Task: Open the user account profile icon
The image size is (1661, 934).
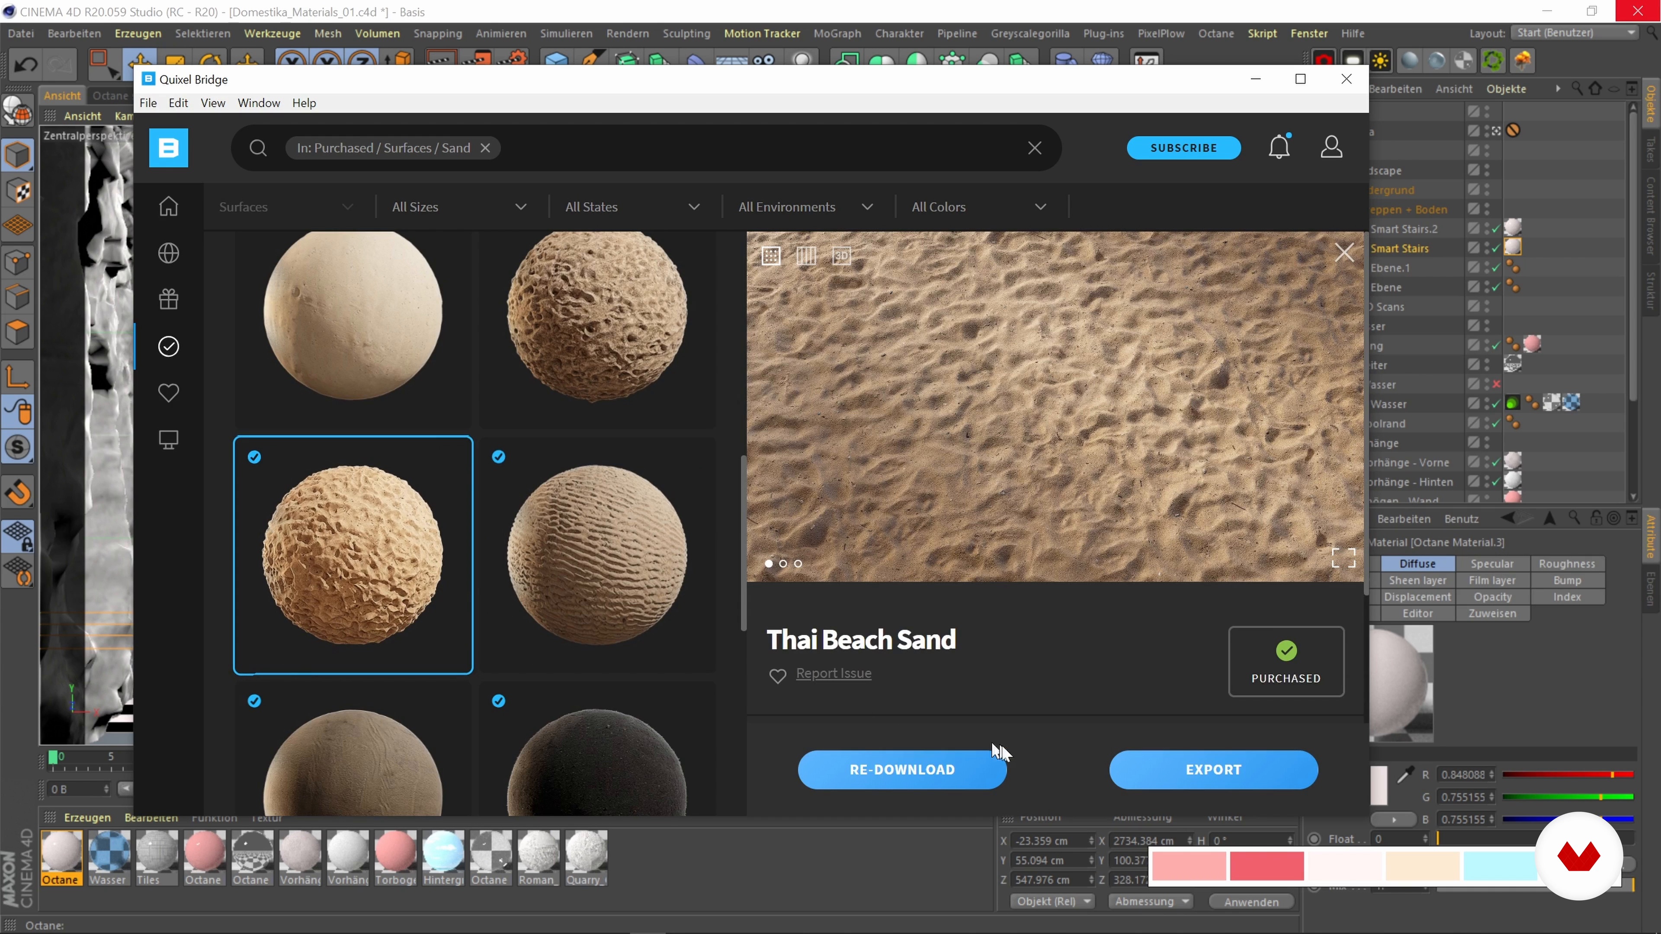Action: (1331, 147)
